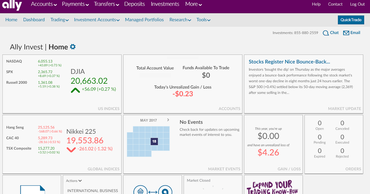Open the Deposits menu item

tap(134, 4)
